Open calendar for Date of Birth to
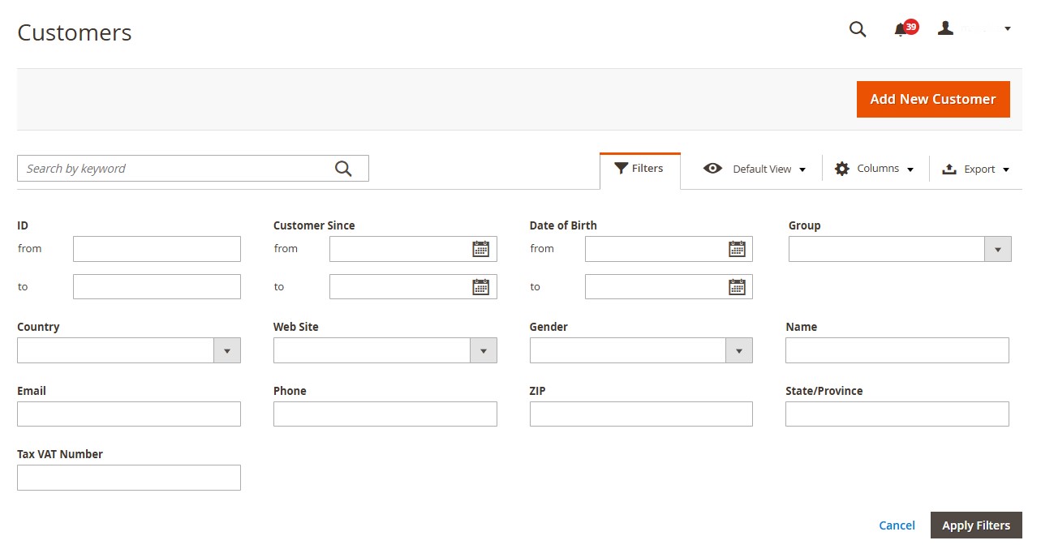1041x549 pixels. pyautogui.click(x=737, y=287)
